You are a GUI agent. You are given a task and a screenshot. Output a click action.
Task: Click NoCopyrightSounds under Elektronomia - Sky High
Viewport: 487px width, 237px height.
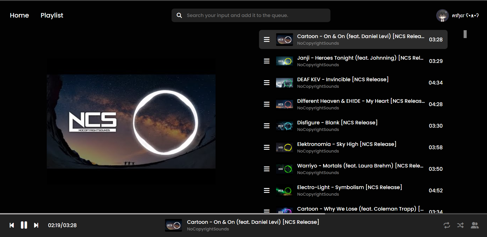(318, 151)
